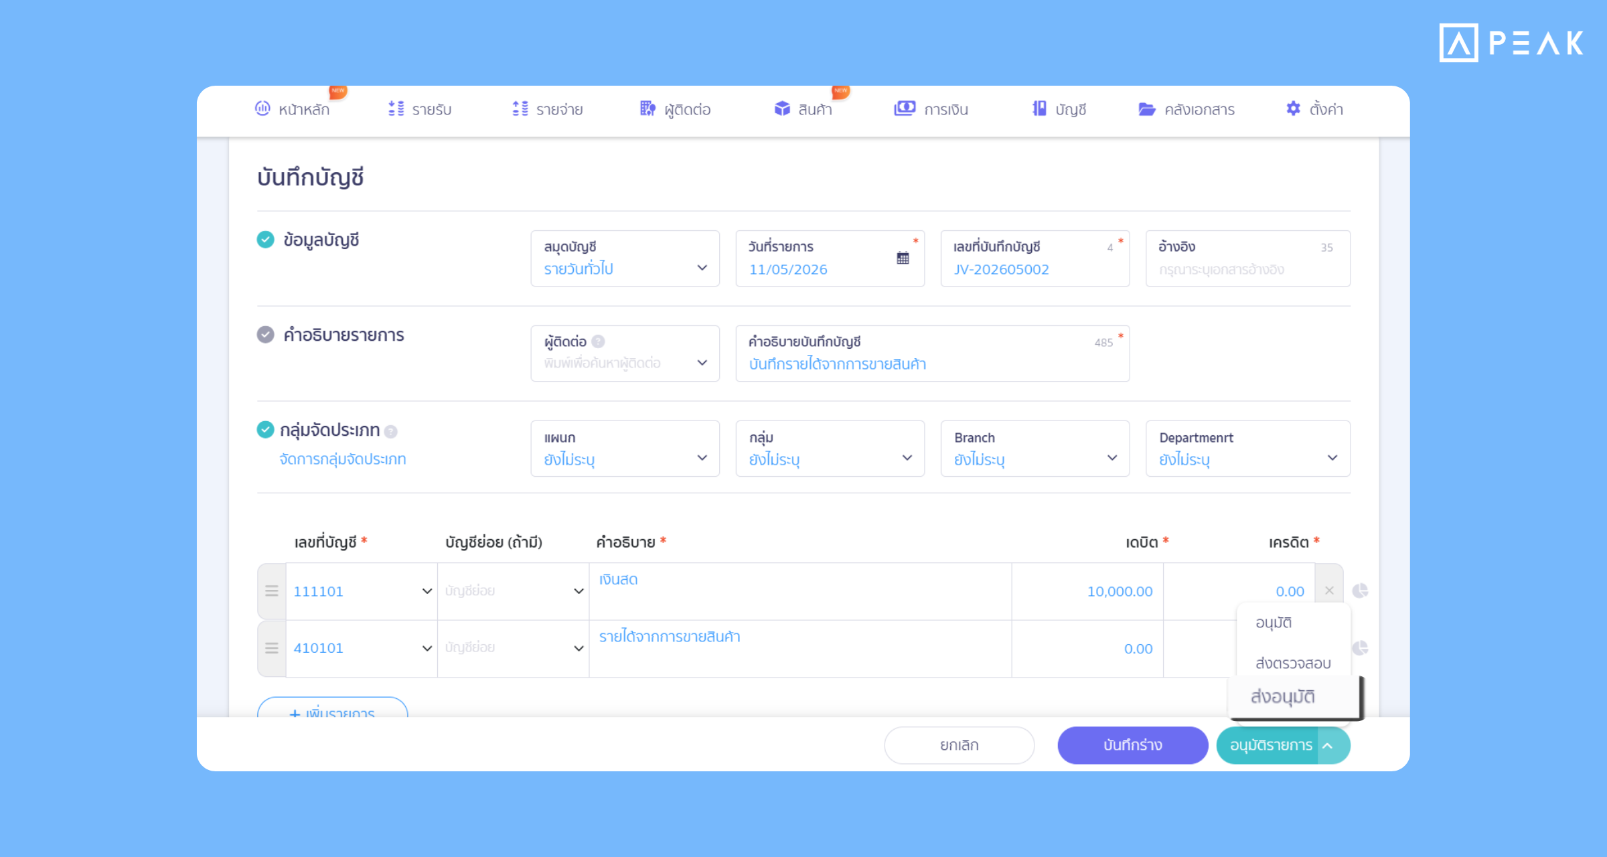1607x857 pixels.
Task: Click the บันทึกบัญชี page heading
Action: coord(310,177)
